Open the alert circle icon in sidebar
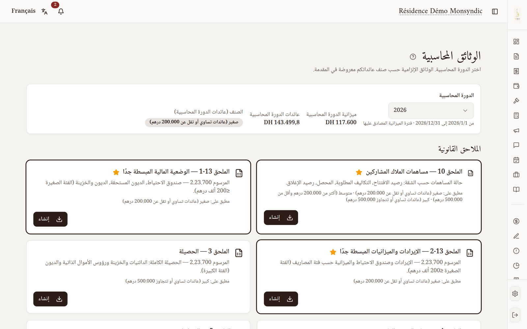Image resolution: width=527 pixels, height=329 pixels. tap(516, 251)
